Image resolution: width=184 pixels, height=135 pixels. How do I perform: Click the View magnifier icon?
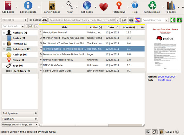(x=70, y=5)
